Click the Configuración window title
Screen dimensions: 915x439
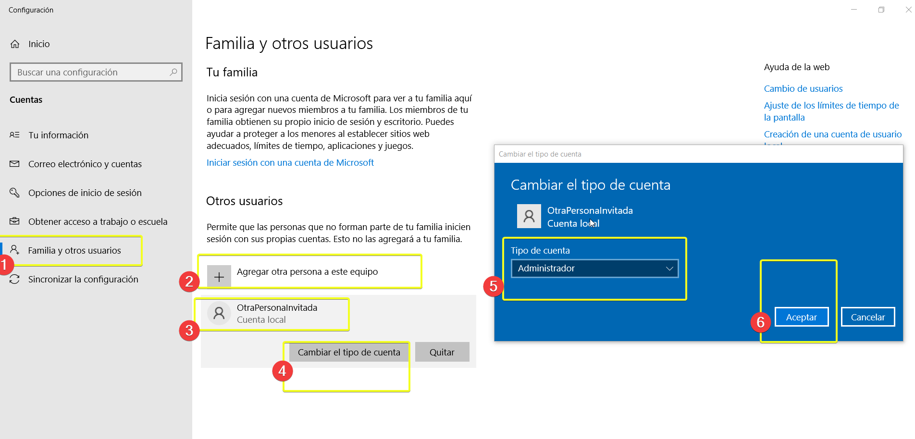point(31,10)
